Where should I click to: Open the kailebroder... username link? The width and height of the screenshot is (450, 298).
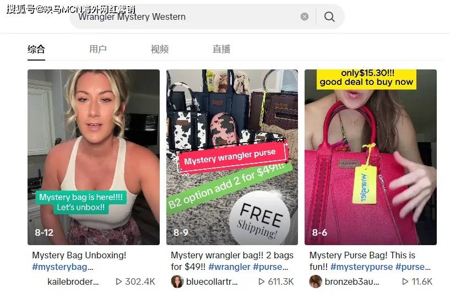pos(73,281)
